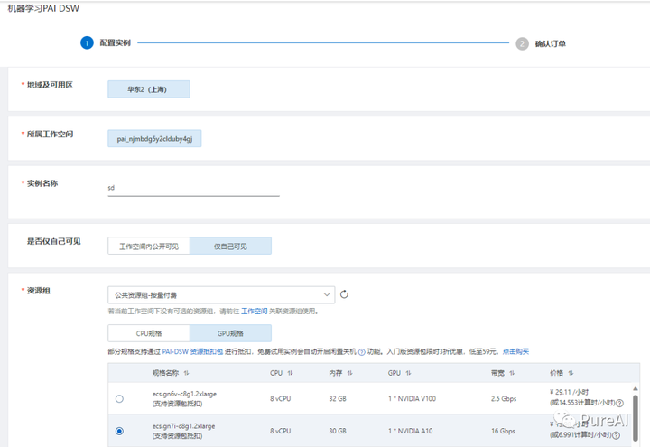
Task: Click the 16 Gbps bandwidth cell
Action: 503,431
